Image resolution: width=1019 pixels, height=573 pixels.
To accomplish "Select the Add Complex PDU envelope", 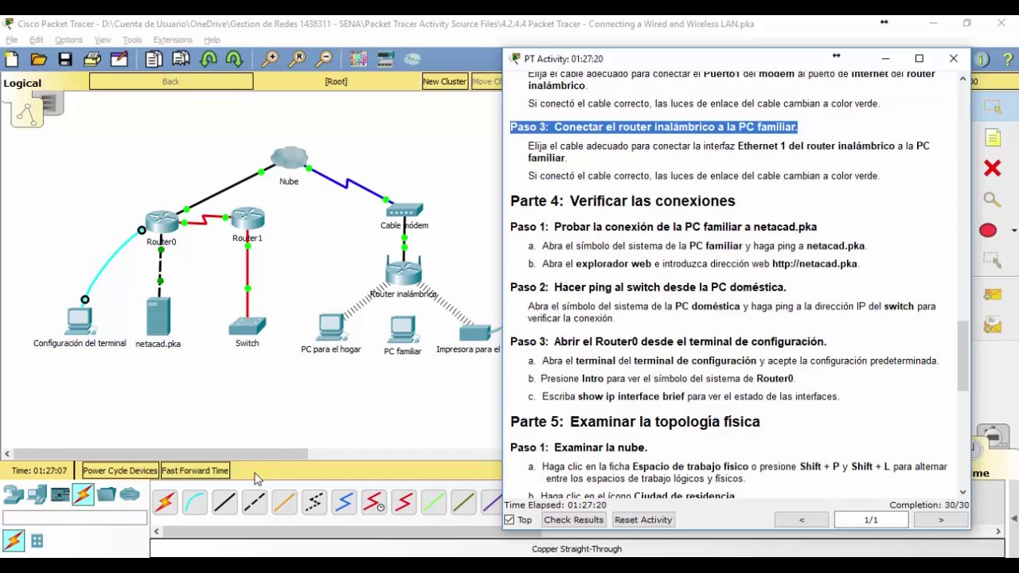I will 992,325.
